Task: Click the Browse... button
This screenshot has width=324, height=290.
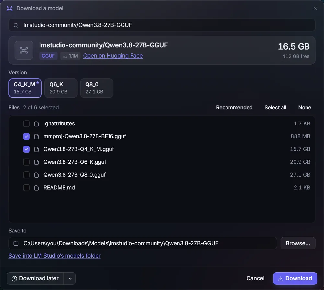Action: (298, 243)
